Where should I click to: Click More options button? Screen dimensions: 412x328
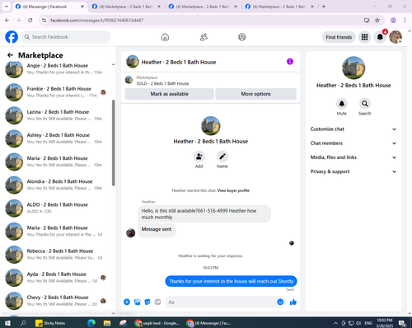256,94
